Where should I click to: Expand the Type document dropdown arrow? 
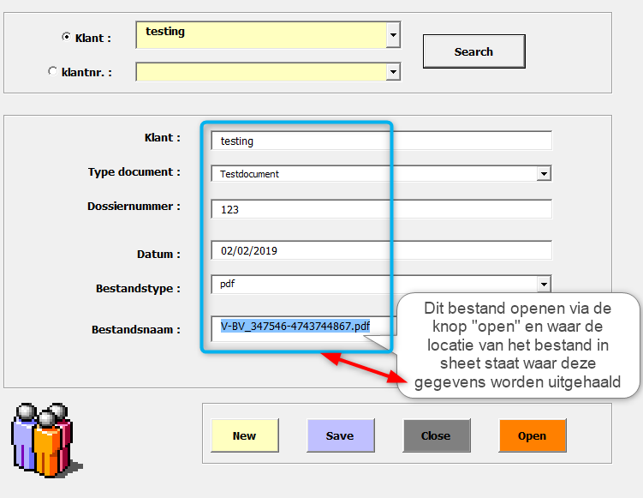pyautogui.click(x=544, y=174)
